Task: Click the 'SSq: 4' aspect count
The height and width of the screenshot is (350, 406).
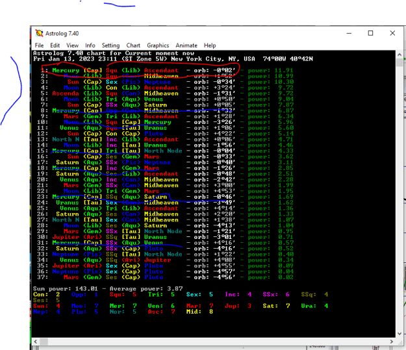Action: pyautogui.click(x=314, y=294)
